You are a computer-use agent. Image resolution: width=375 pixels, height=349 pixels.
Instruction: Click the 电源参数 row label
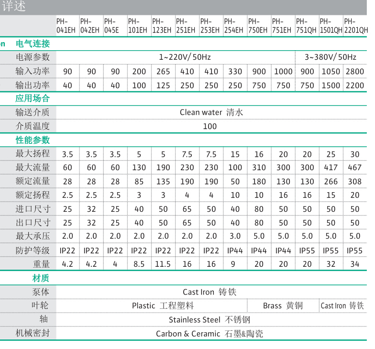(33, 57)
